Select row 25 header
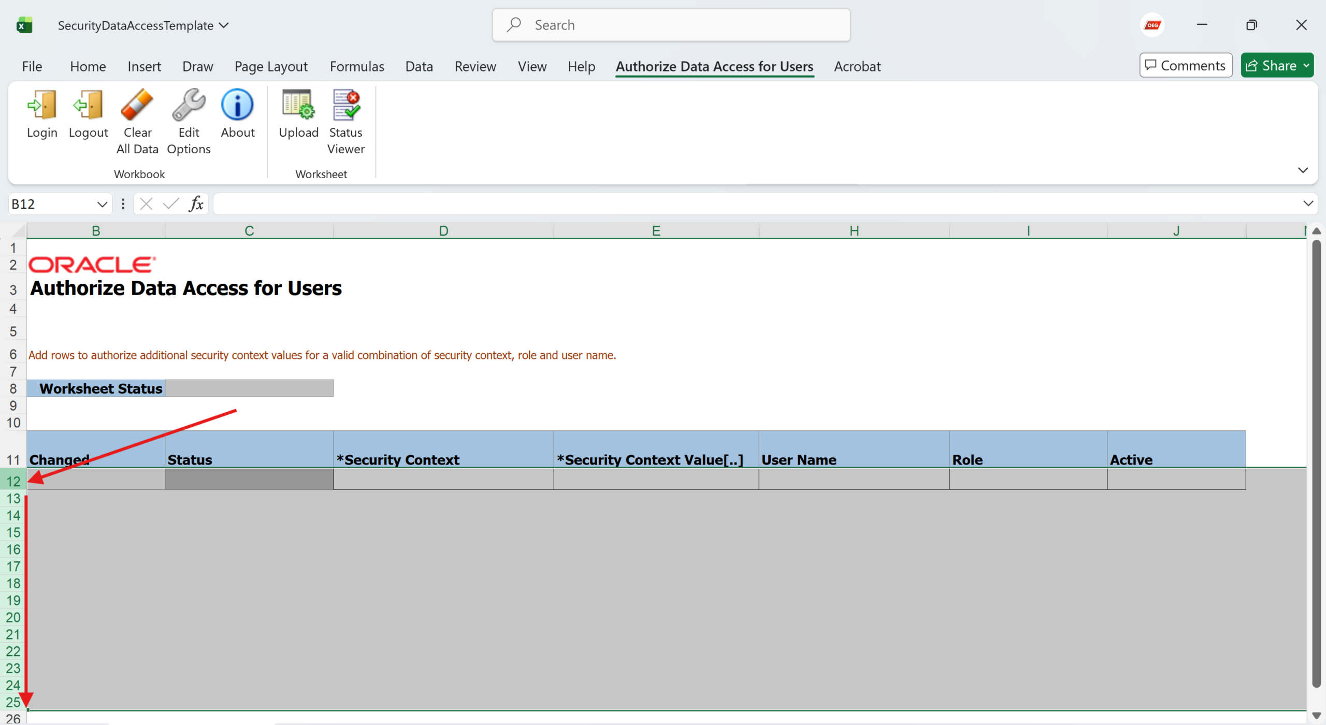The image size is (1326, 725). (x=13, y=702)
